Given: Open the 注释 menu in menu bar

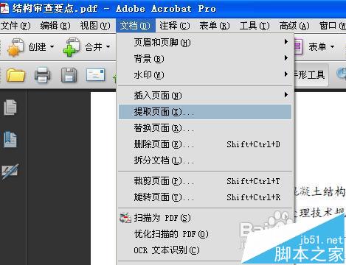Looking at the screenshot, I should click(175, 26).
